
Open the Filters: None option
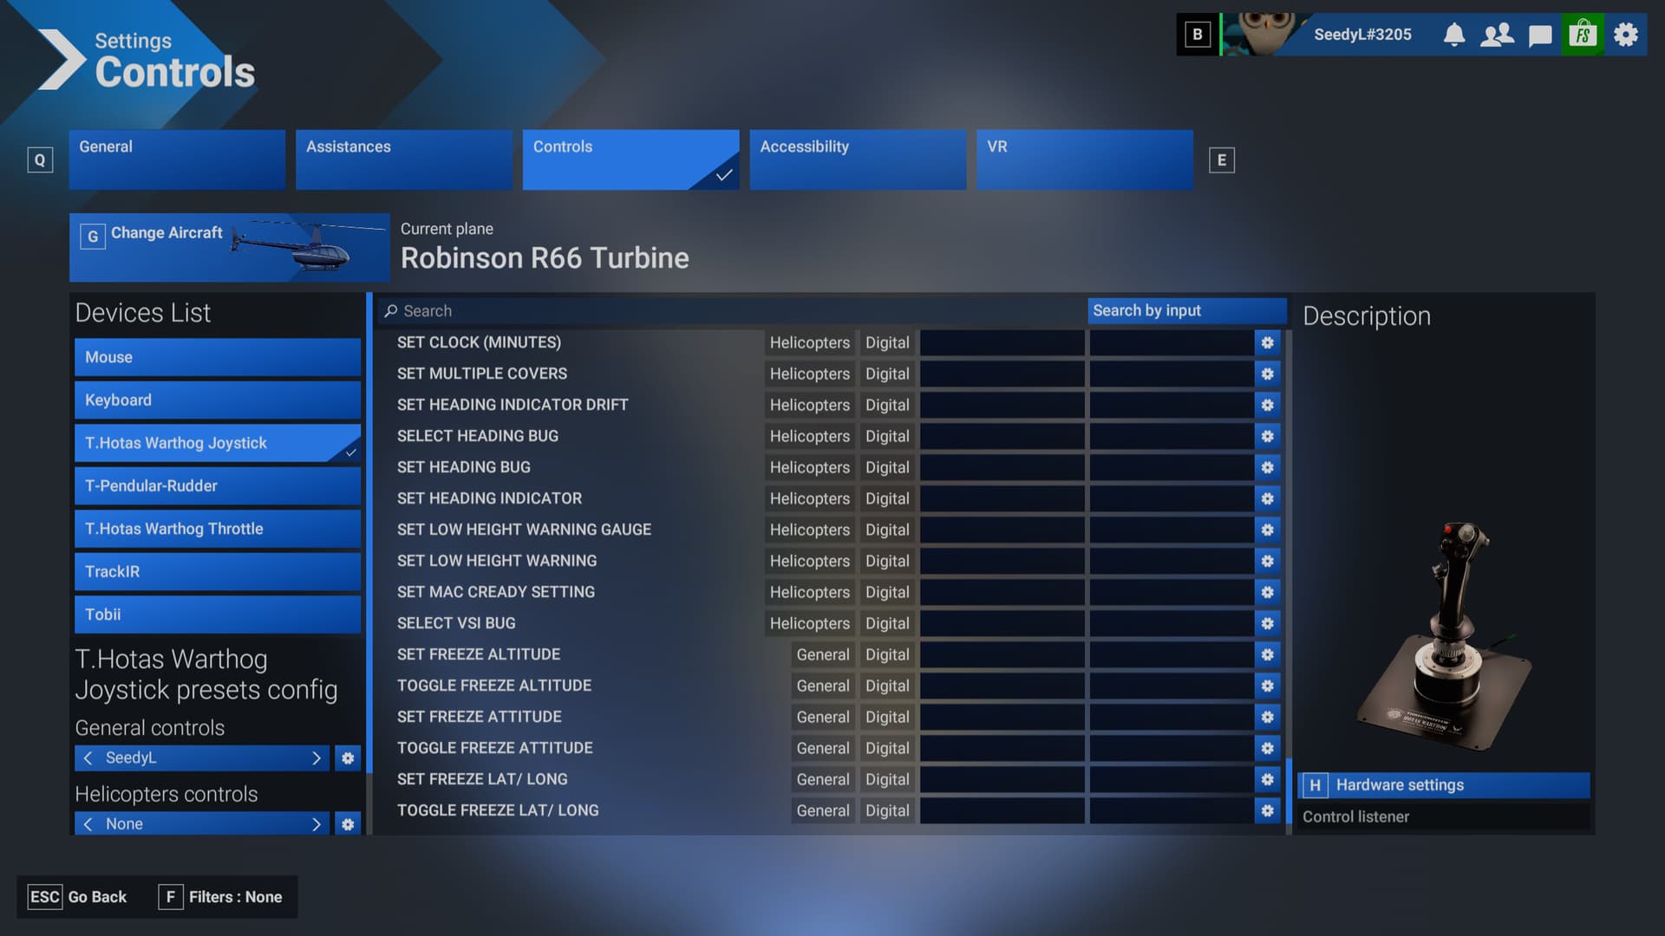click(x=221, y=897)
